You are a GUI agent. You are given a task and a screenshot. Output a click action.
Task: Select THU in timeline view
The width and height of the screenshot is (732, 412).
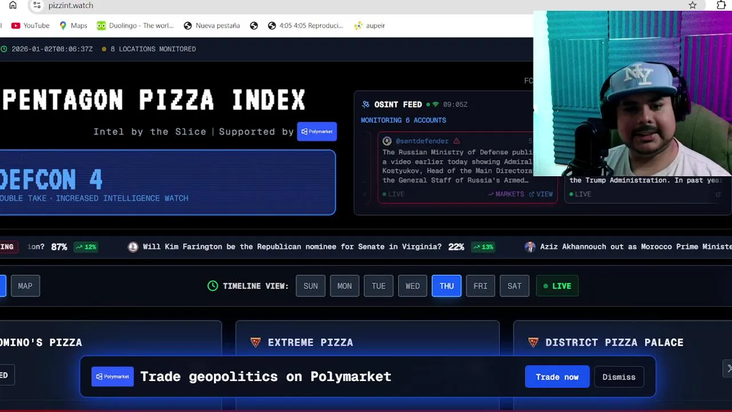coord(447,286)
